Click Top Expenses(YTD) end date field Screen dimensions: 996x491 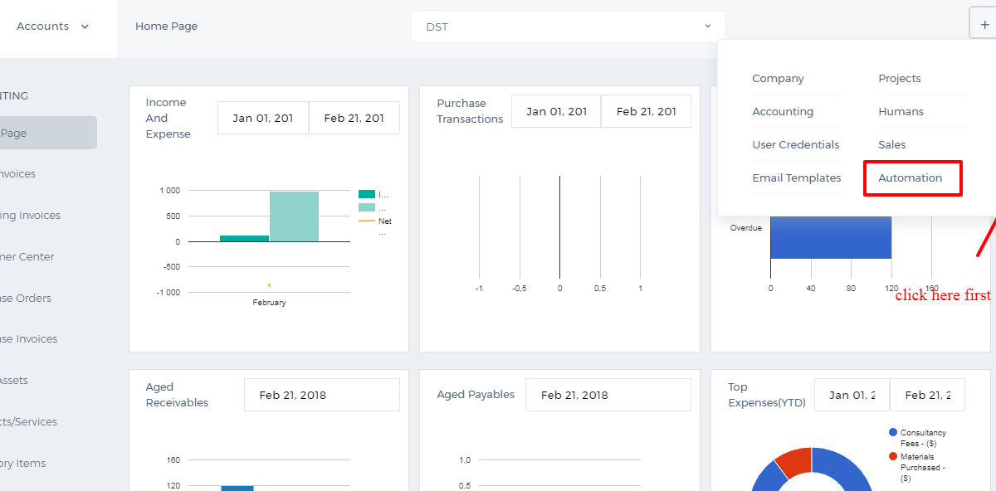pos(927,395)
